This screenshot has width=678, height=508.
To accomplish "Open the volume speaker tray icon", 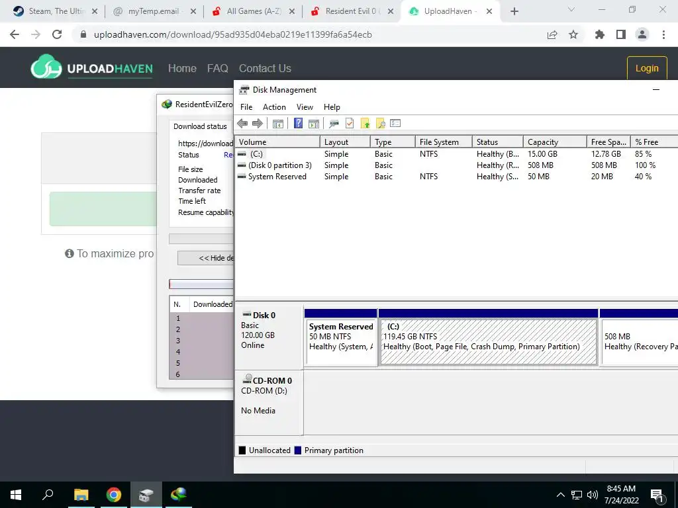I will click(593, 495).
